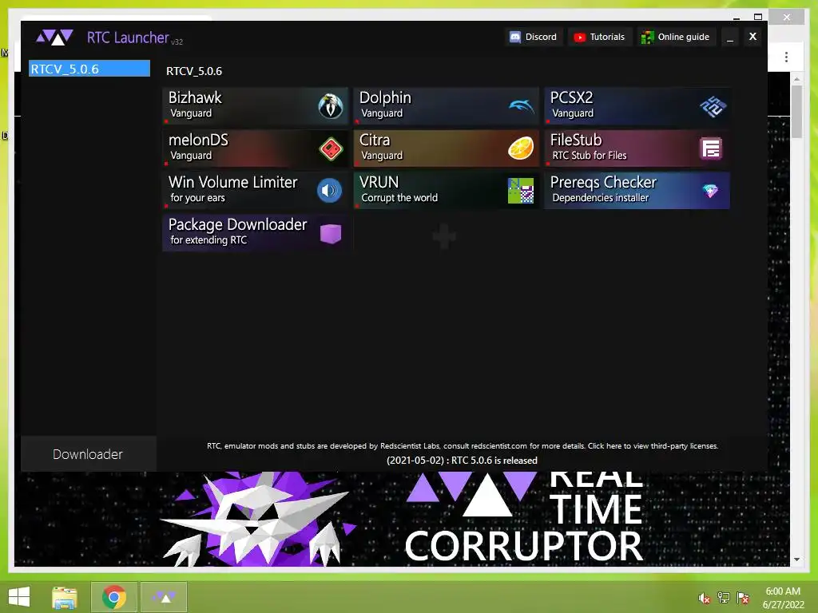Click the browser scrollbar down arrow
This screenshot has height=613, width=818.
click(796, 560)
